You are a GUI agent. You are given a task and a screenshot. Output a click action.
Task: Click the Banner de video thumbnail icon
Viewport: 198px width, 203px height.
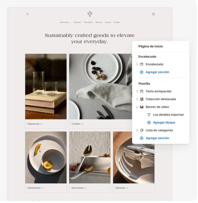[x=142, y=107]
